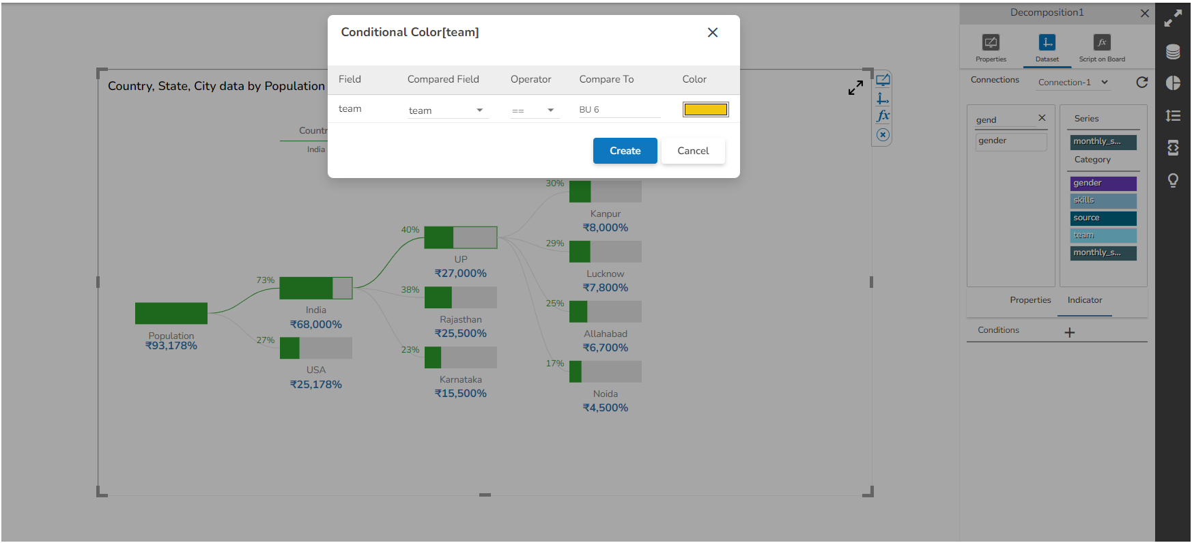Click the field search box containing gend
Screen dimensions: 1192x543
coord(1005,119)
